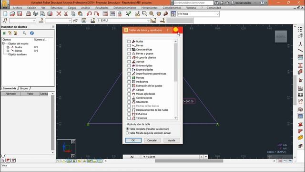Click Iniciar sesión in the title bar
The width and height of the screenshot is (305, 172).
243,3
